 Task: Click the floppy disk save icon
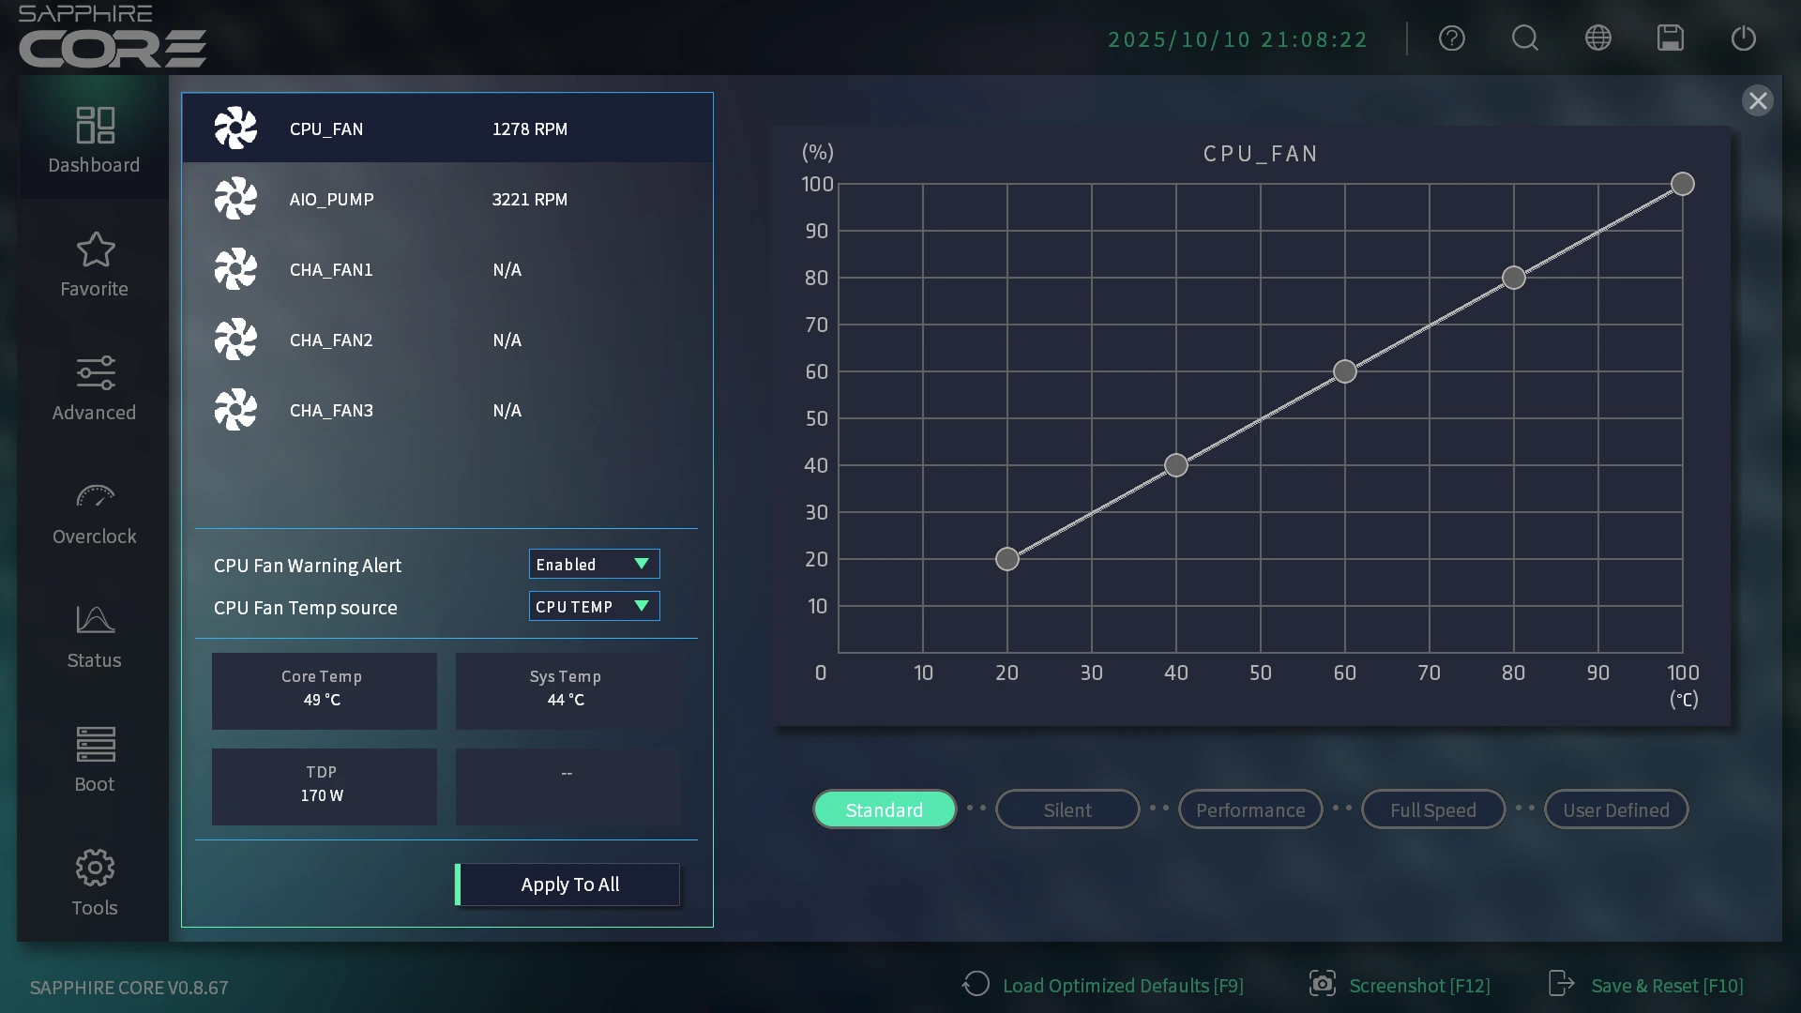(x=1671, y=38)
